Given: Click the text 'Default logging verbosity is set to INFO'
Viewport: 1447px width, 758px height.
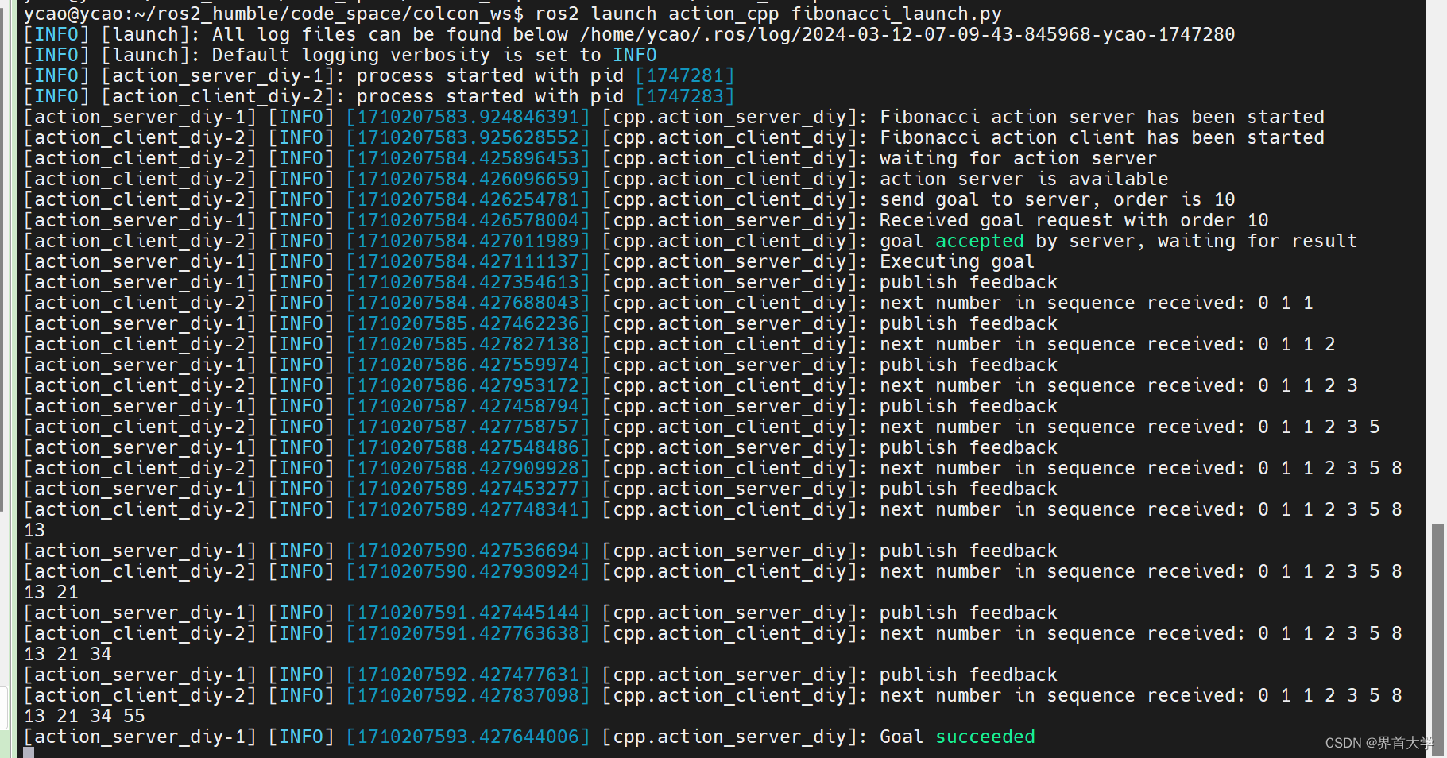Looking at the screenshot, I should (434, 55).
